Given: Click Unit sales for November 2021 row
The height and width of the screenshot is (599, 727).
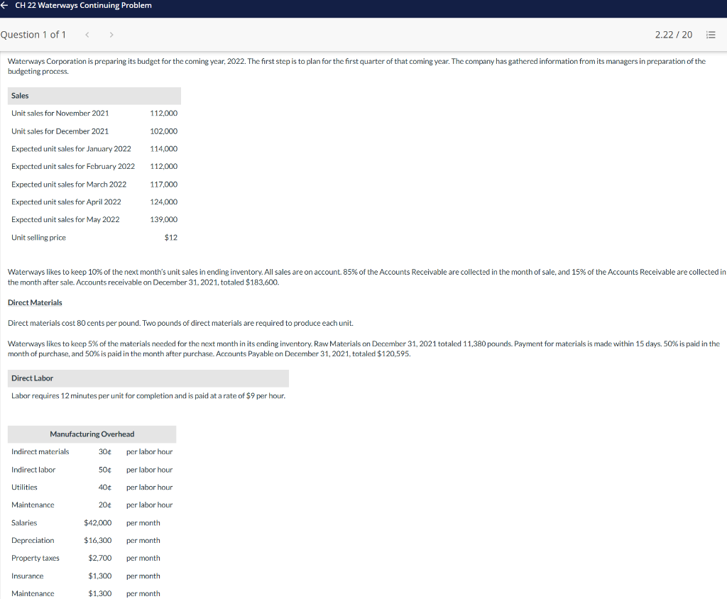Looking at the screenshot, I should point(94,113).
